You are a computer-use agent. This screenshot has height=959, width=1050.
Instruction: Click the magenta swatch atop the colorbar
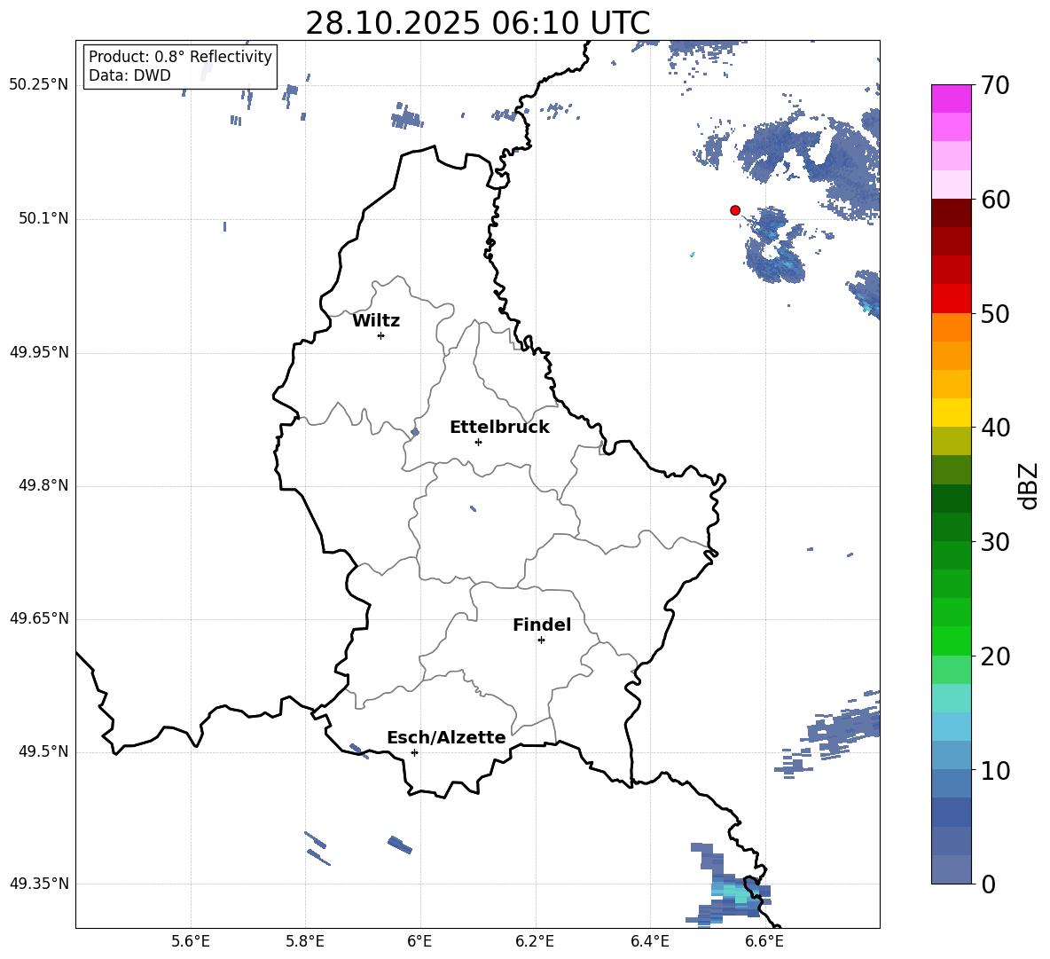coord(951,98)
